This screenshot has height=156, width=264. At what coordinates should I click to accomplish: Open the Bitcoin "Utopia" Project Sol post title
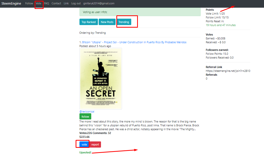pyautogui.click(x=134, y=42)
